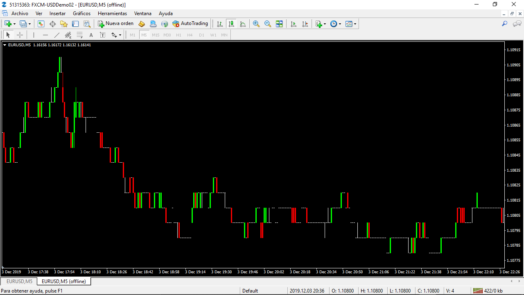Click the search magnifier icon
The image size is (524, 295).
coord(505,24)
